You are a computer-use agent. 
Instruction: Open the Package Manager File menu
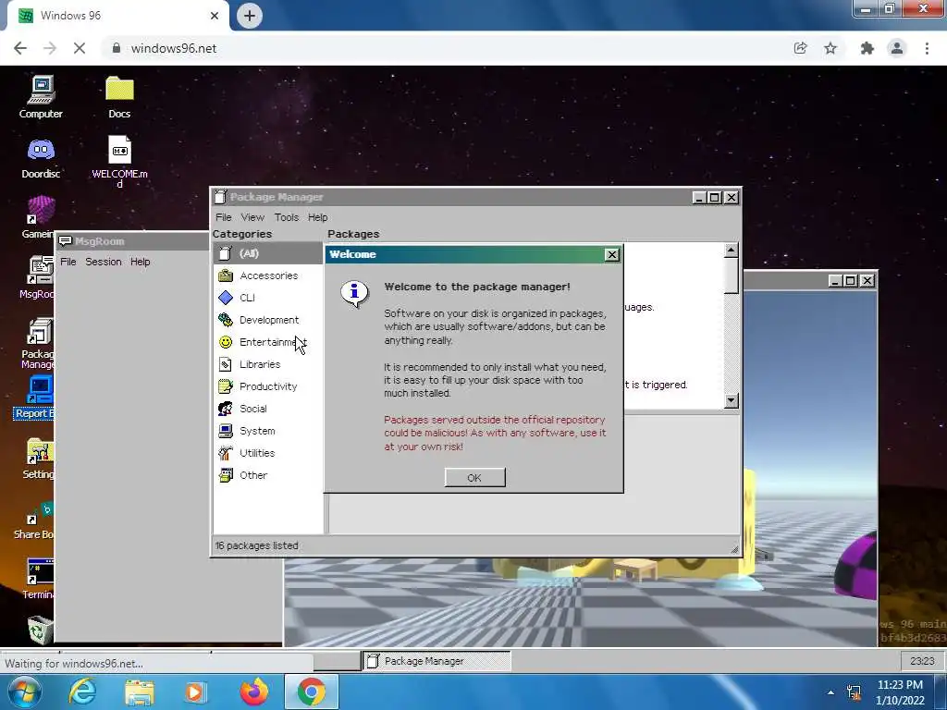coord(224,217)
